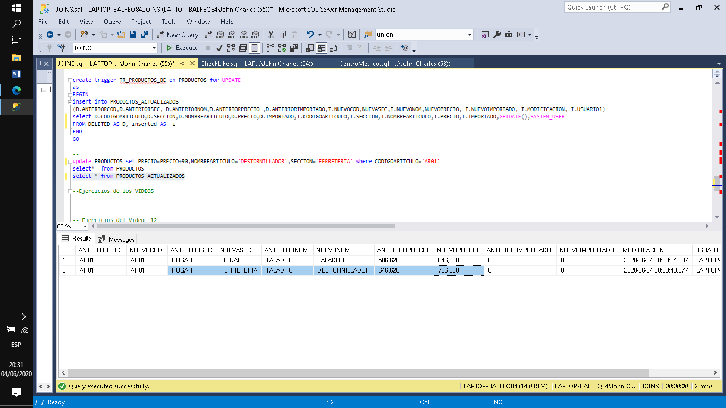726x408 pixels.
Task: Switch to the CheckLike.sql tab
Action: (256, 63)
